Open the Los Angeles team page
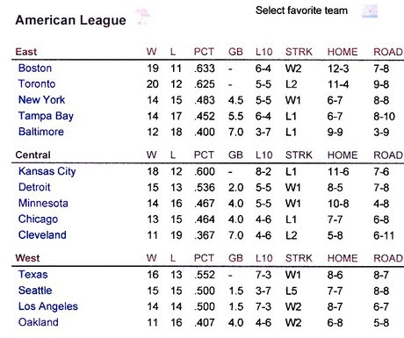Screen dimensions: 404x338 (x=48, y=306)
